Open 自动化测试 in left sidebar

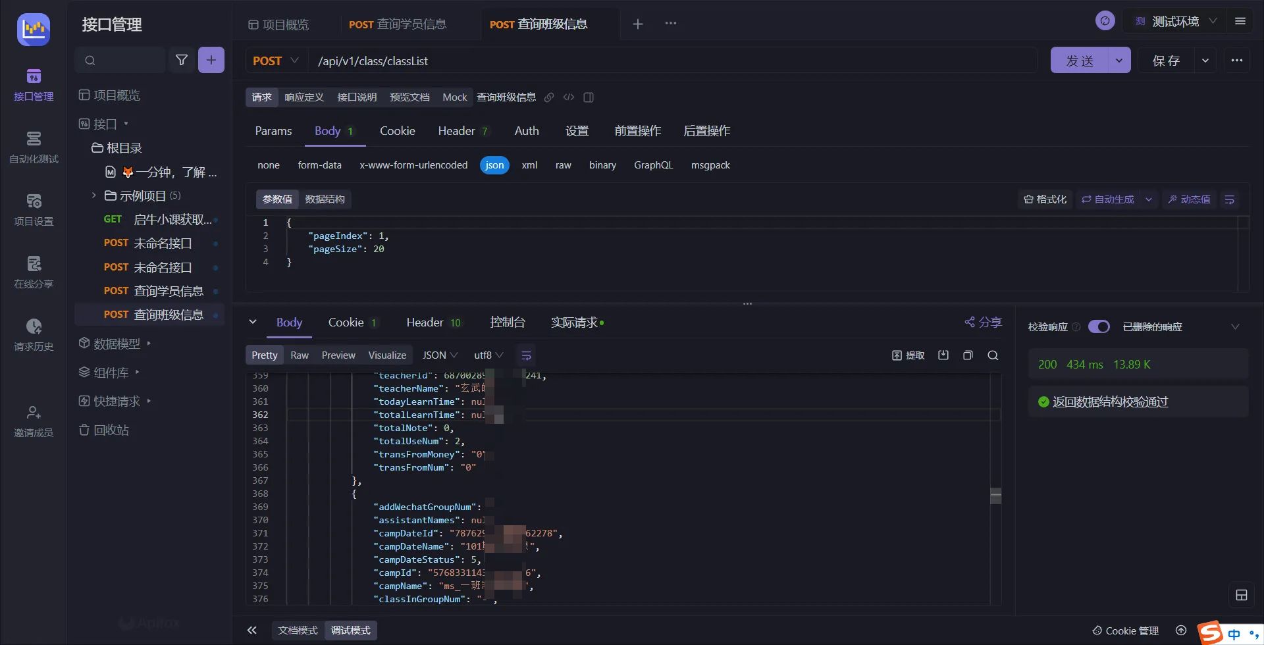[34, 147]
